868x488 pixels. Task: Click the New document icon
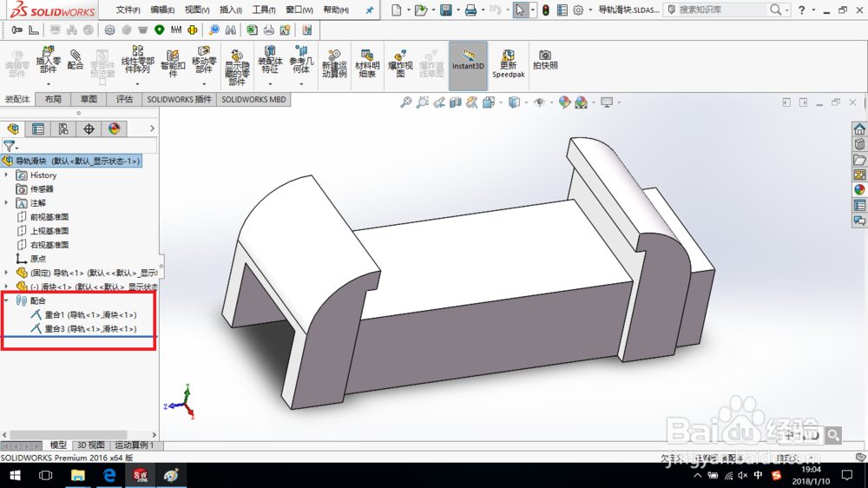pos(397,10)
